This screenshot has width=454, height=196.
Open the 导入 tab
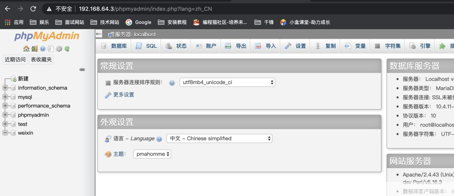click(265, 46)
